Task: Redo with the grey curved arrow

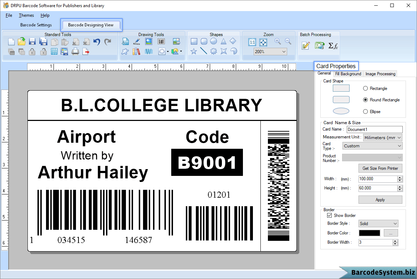Action: pyautogui.click(x=108, y=42)
